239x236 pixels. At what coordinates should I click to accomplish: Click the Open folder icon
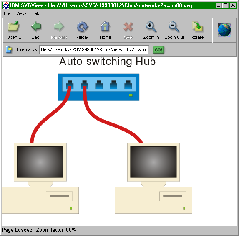tap(13, 26)
